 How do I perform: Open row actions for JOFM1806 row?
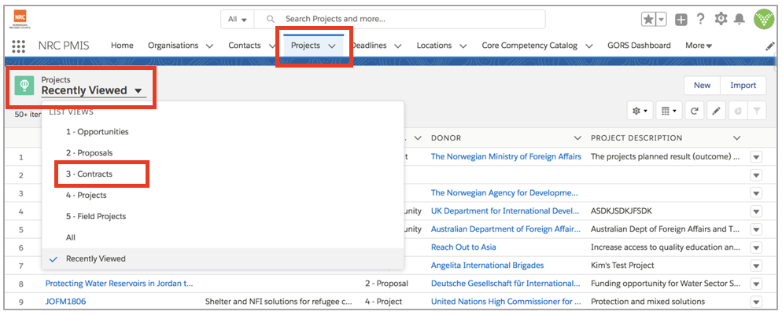coord(756,302)
